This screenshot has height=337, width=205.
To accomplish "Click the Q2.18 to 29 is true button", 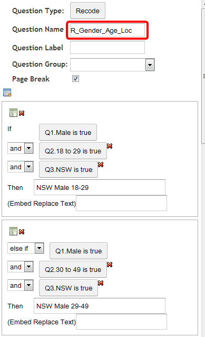I will click(x=73, y=151).
